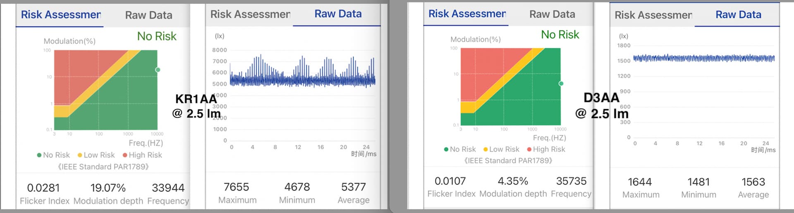Click the Modulation depth value 19.07%
This screenshot has height=213, width=794.
click(108, 188)
